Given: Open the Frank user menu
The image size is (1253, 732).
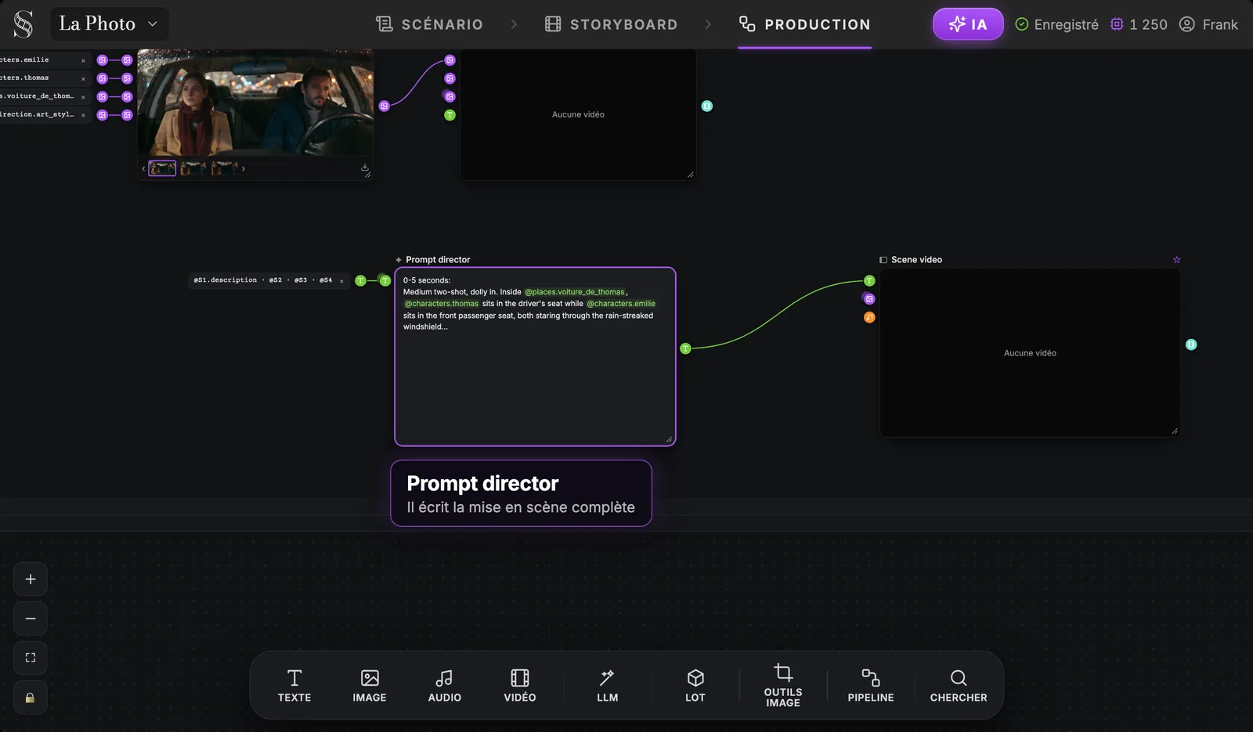Looking at the screenshot, I should coord(1208,24).
